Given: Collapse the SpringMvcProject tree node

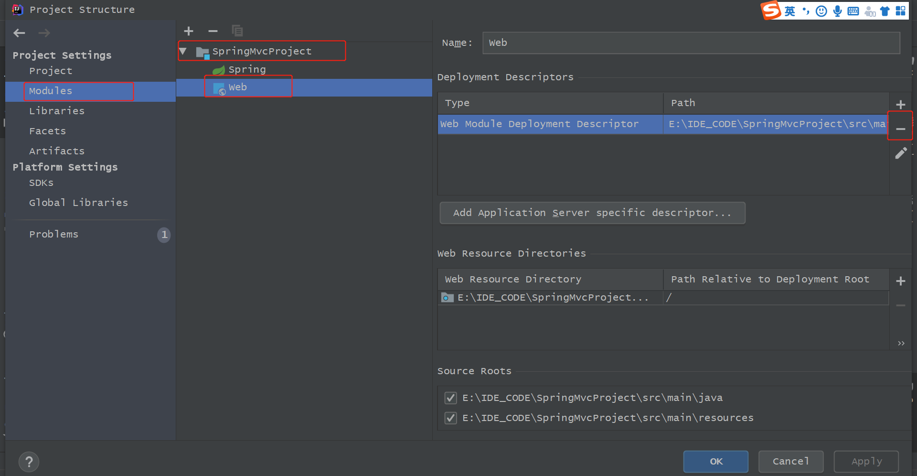Looking at the screenshot, I should (x=183, y=51).
